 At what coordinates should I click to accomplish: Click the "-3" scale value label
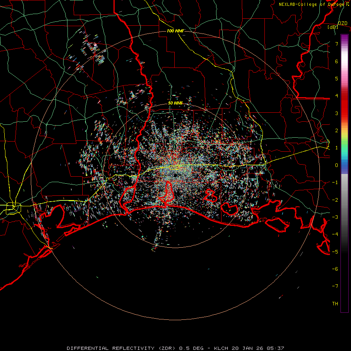335,217
